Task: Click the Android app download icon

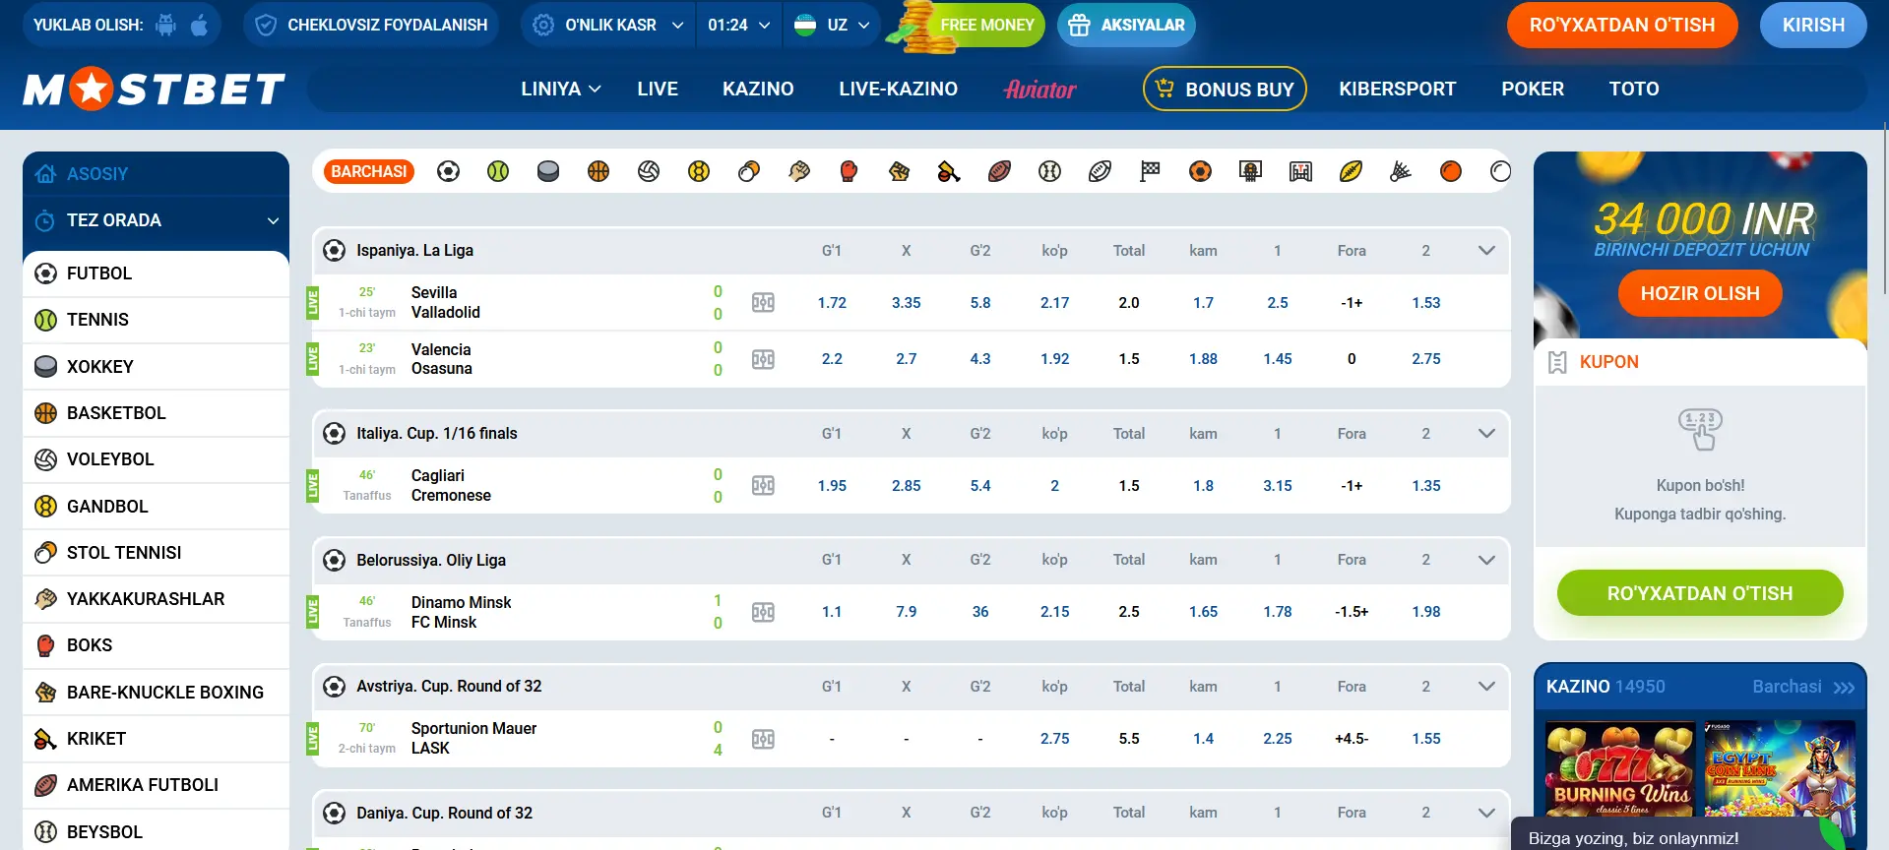Action: point(166,25)
